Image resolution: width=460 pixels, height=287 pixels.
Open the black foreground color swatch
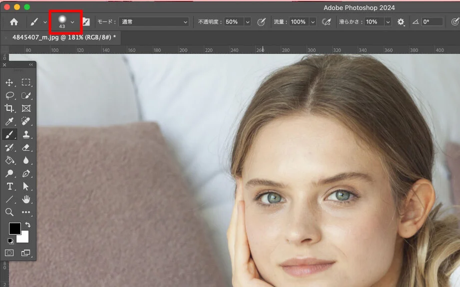(x=14, y=229)
